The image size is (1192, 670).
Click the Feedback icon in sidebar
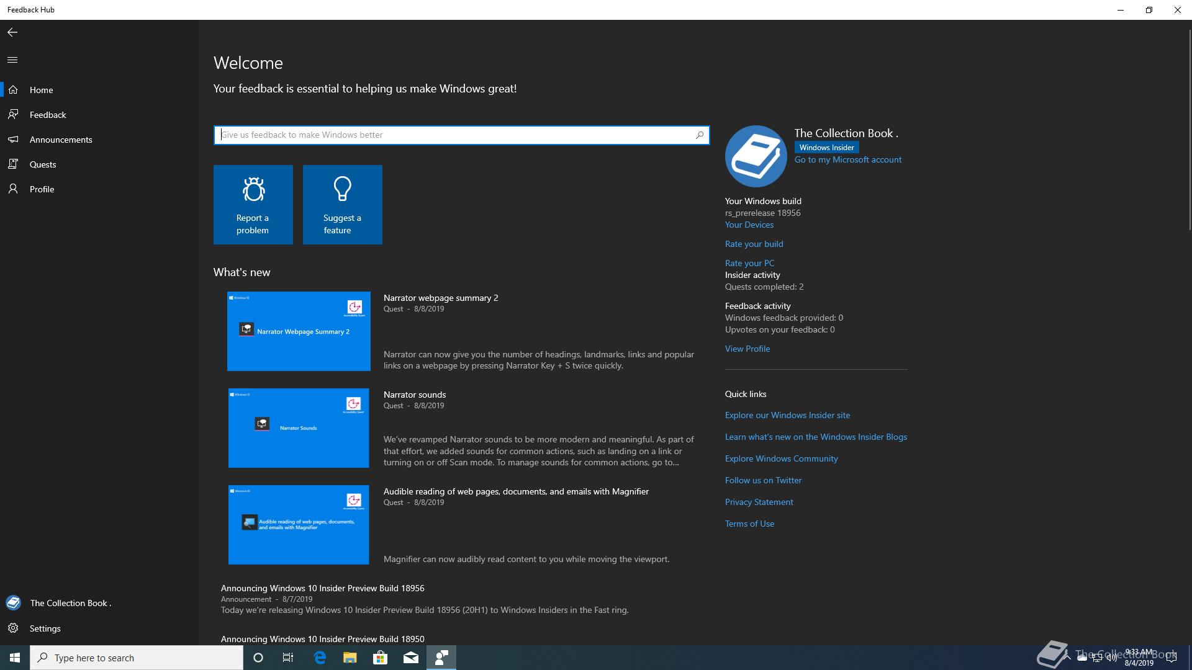coord(13,115)
